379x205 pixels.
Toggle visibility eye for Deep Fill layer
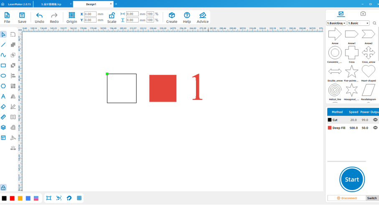[x=375, y=128]
